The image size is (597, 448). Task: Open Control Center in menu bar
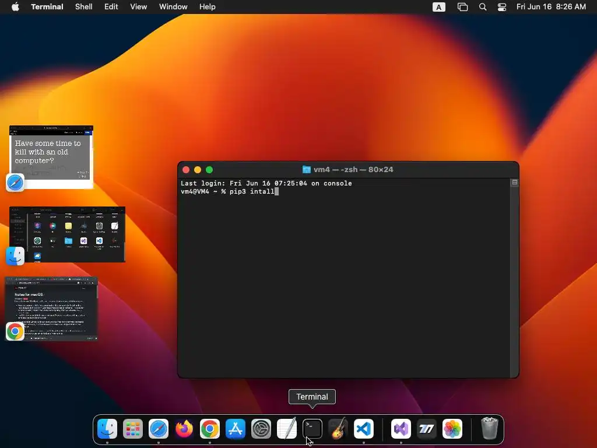tap(502, 7)
